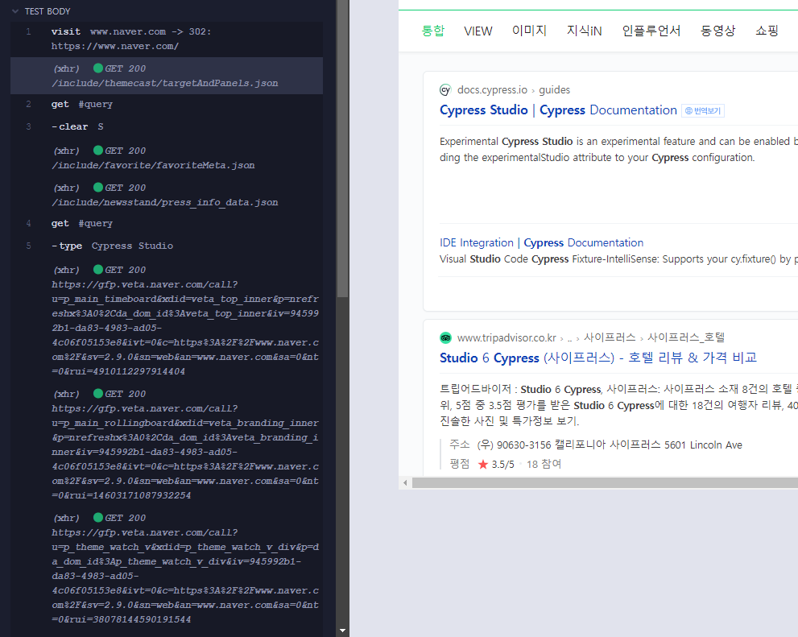Switch to the 이미지 search tab
The image size is (798, 637).
tap(529, 31)
